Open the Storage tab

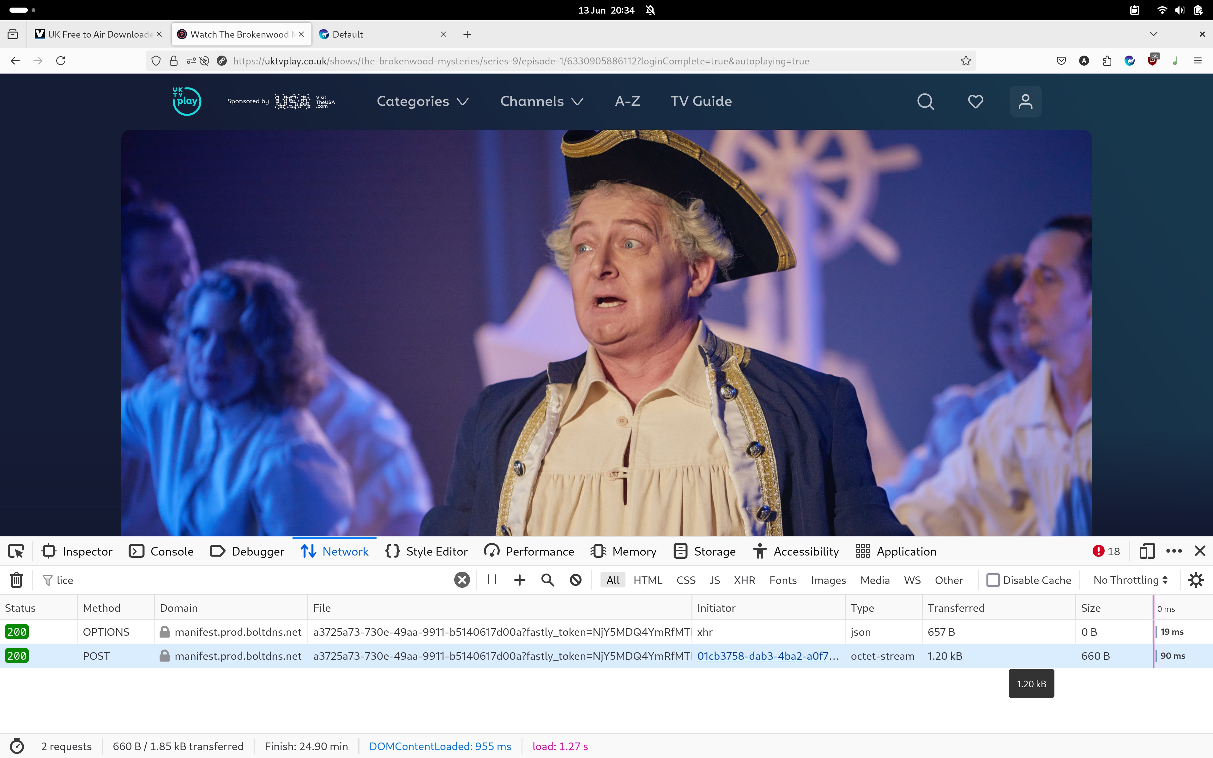705,551
